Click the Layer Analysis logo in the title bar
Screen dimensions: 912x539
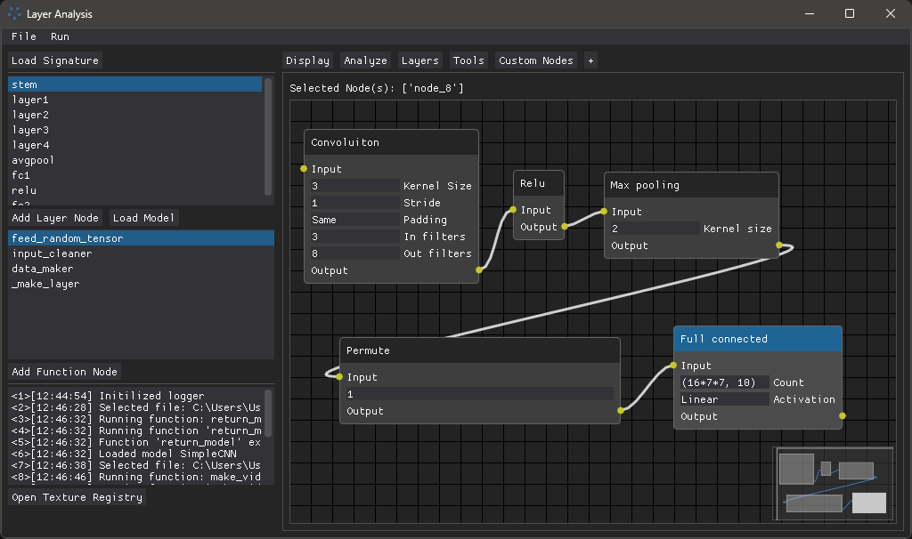click(x=12, y=13)
